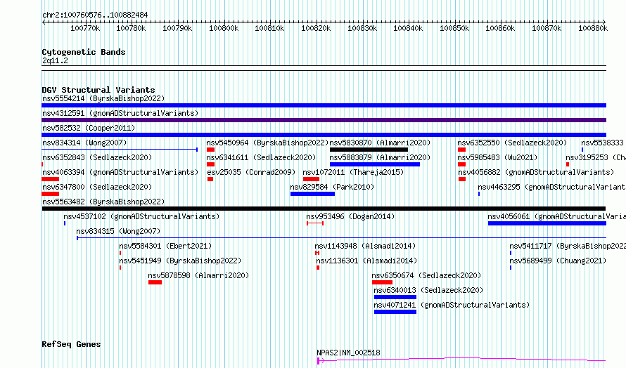Click the 100880k ruler position
The height and width of the screenshot is (368, 626).
point(593,28)
